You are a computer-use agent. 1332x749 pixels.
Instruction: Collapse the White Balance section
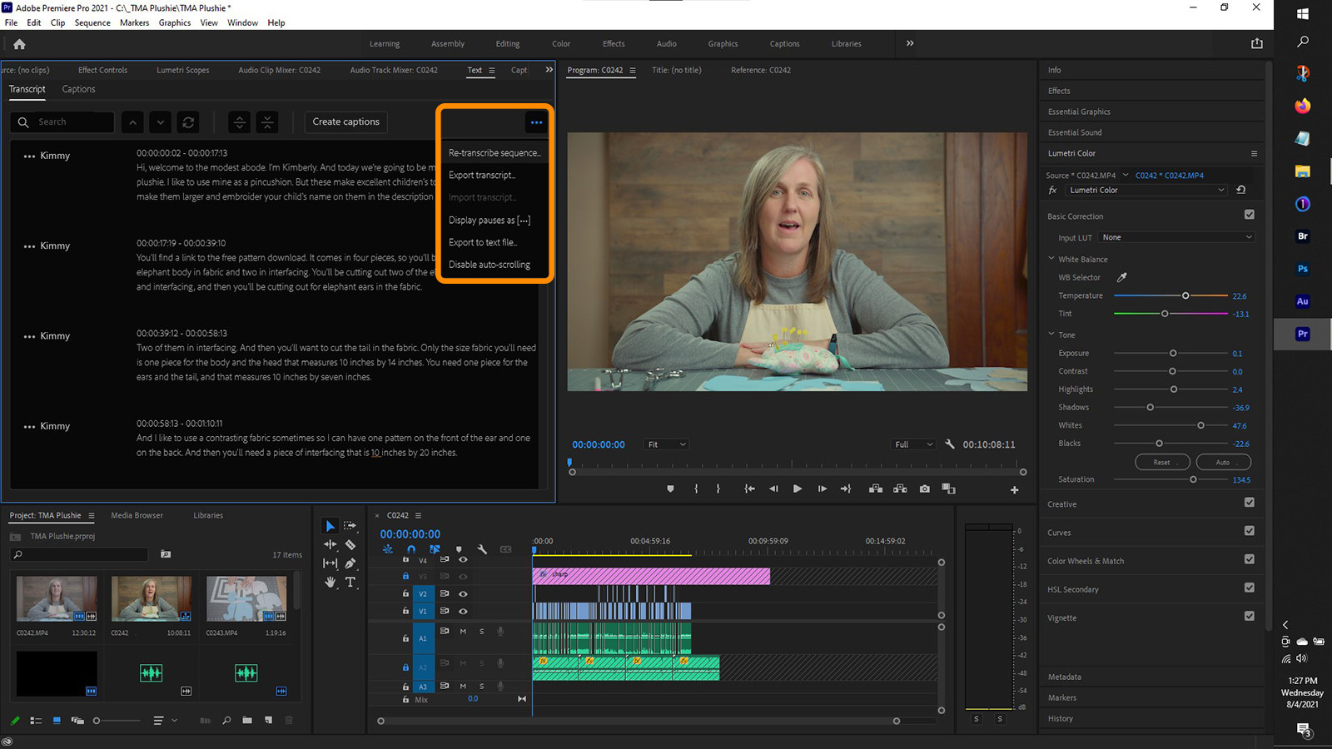[1051, 259]
